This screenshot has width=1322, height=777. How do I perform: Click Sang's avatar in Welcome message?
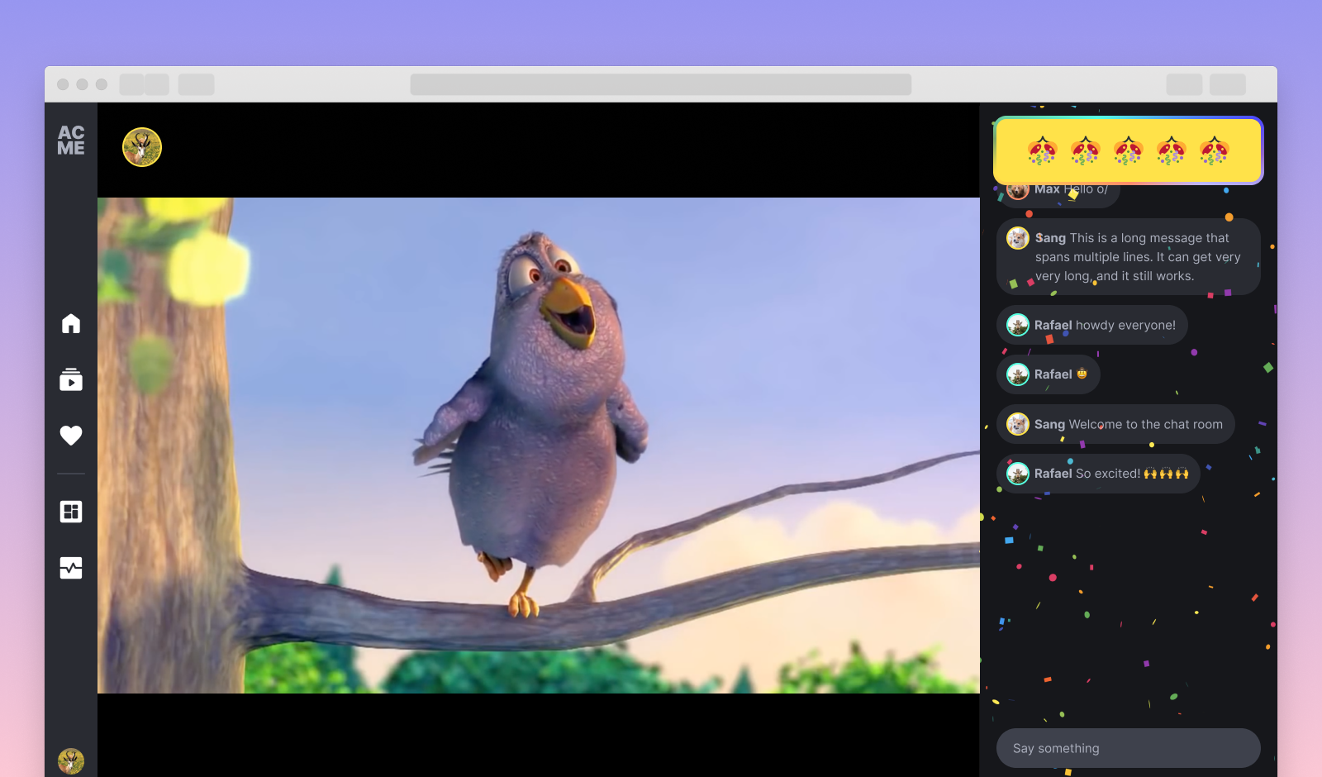[x=1018, y=424]
